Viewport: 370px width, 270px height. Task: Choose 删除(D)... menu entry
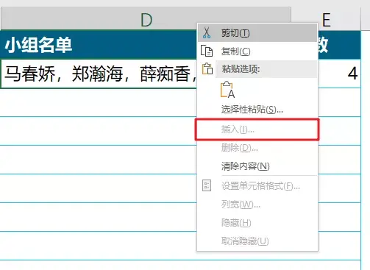pos(257,148)
